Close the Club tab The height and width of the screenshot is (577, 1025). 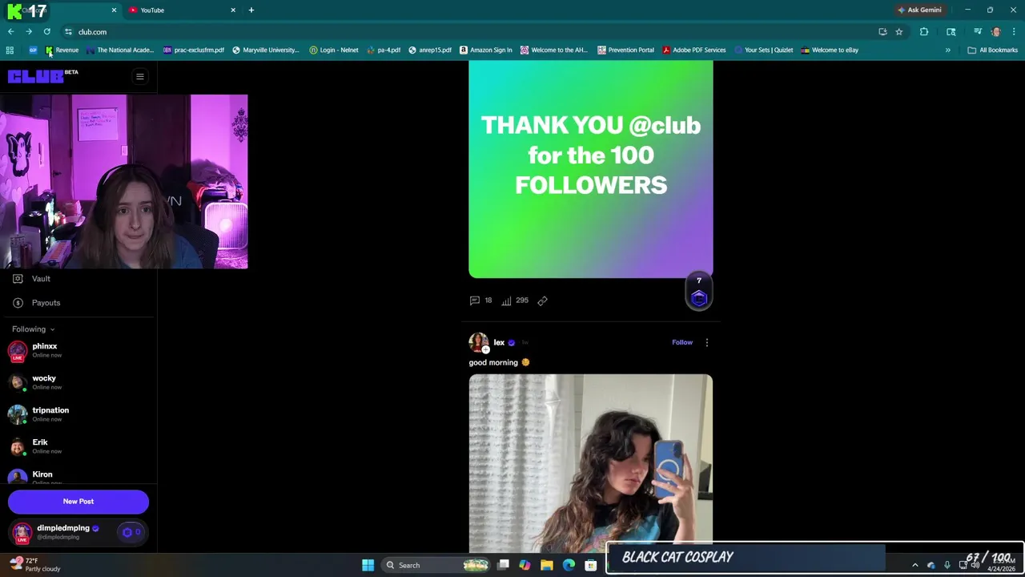pyautogui.click(x=114, y=10)
